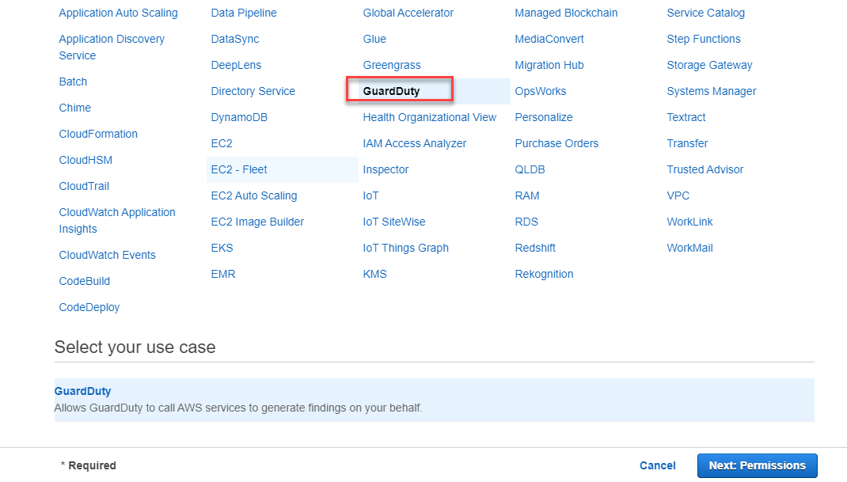The height and width of the screenshot is (482, 847).
Task: Select the Migration Hub service
Action: pyautogui.click(x=549, y=65)
